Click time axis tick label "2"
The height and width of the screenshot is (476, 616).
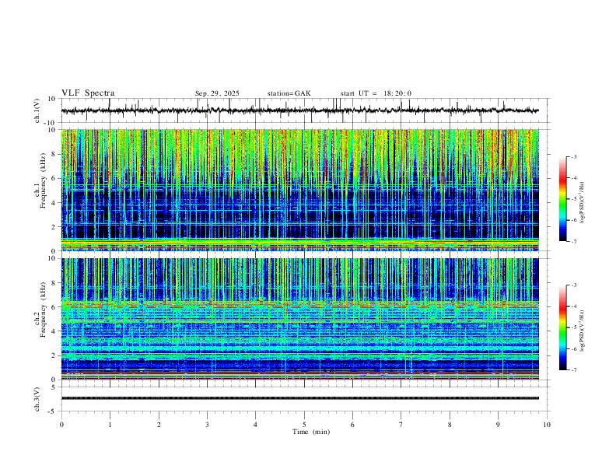[159, 425]
